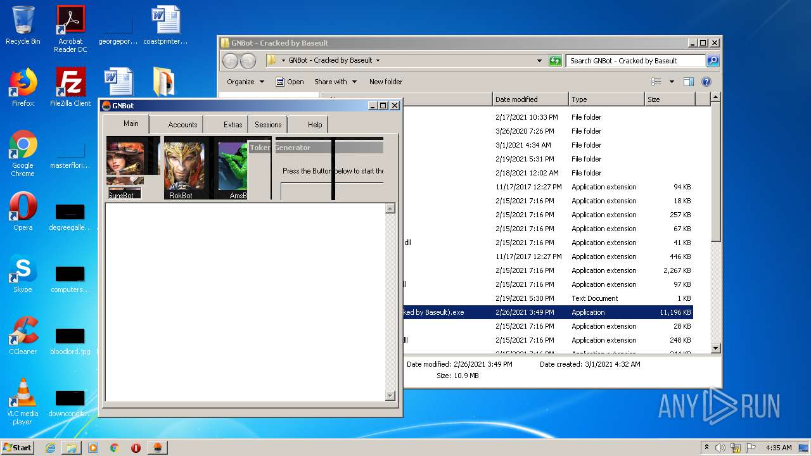Click the Open toolbar button
This screenshot has height=456, width=811.
click(290, 82)
